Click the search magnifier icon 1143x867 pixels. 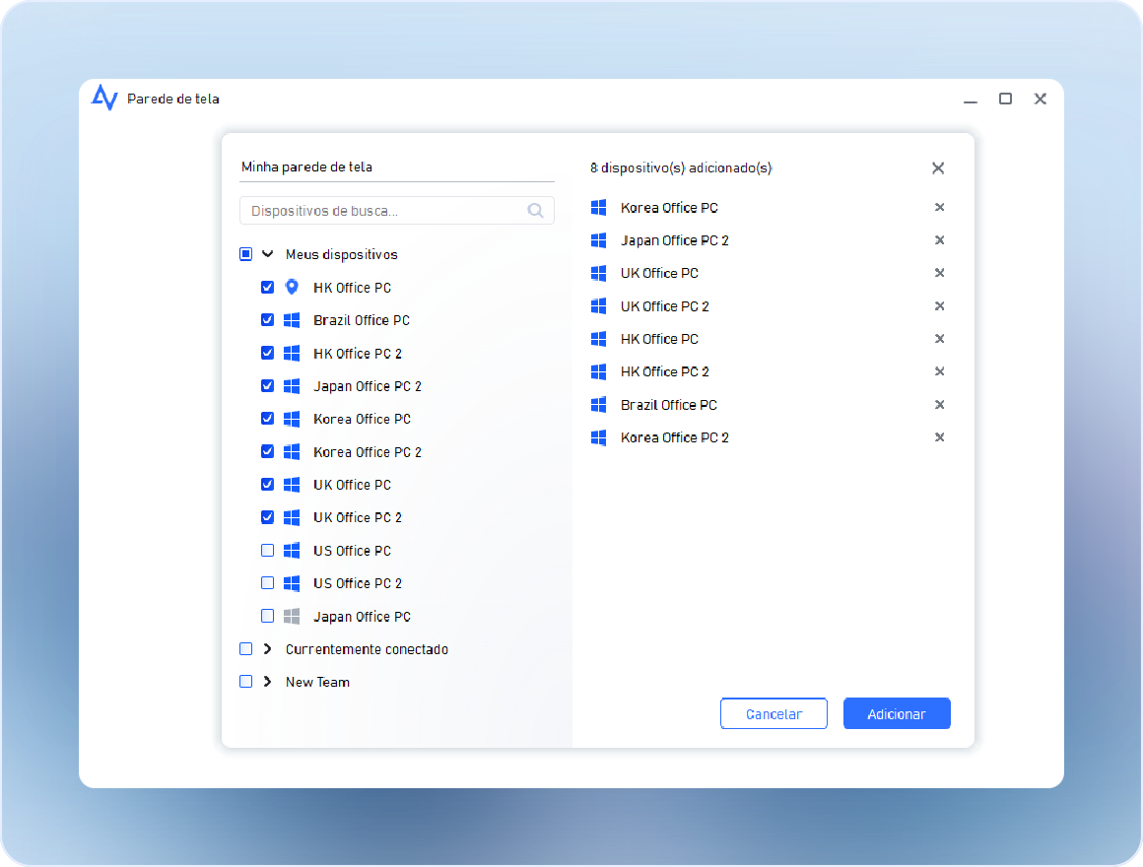coord(535,211)
